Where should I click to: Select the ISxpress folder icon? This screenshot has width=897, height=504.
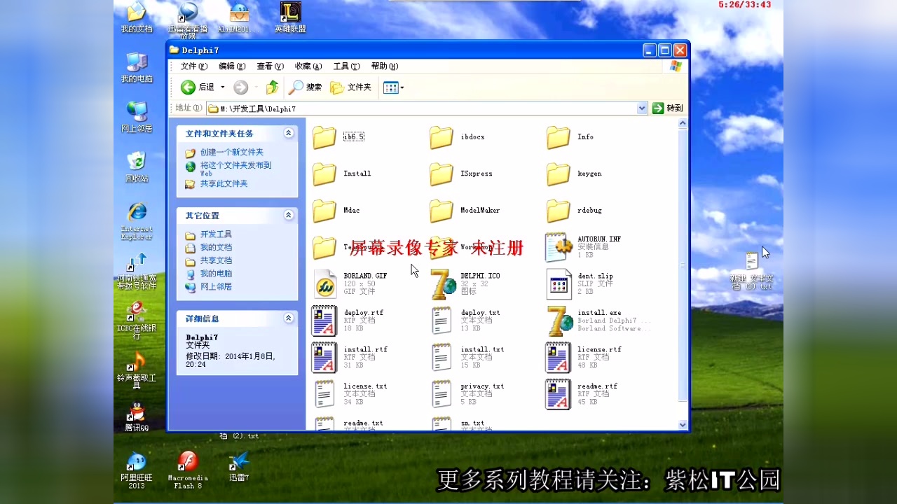441,174
